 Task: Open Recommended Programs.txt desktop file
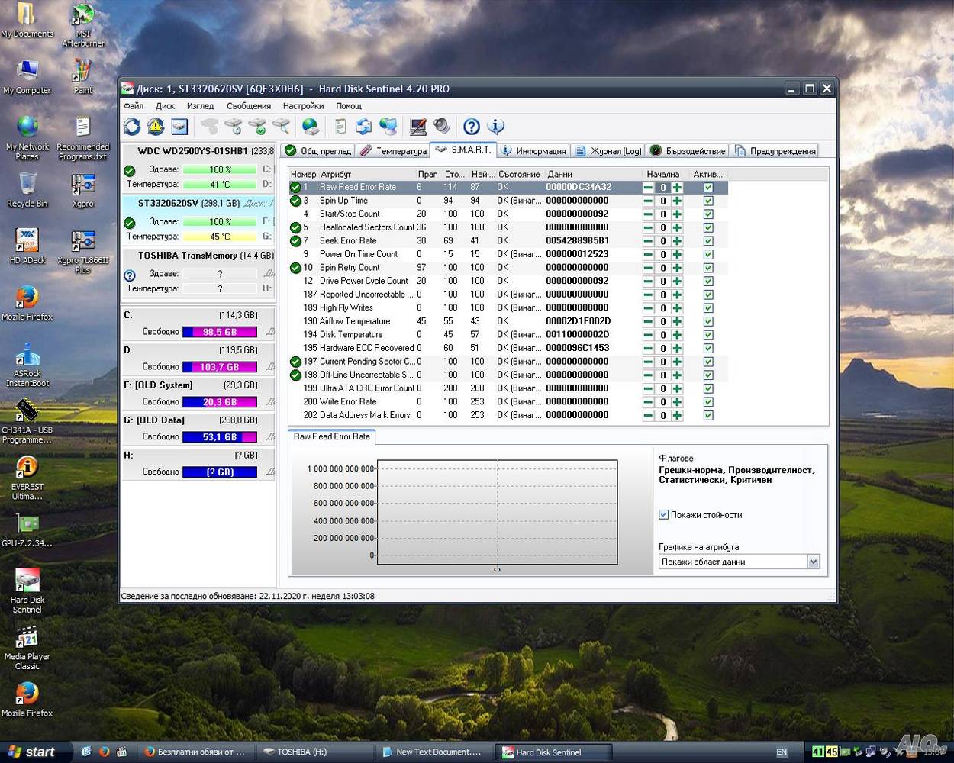(x=83, y=139)
